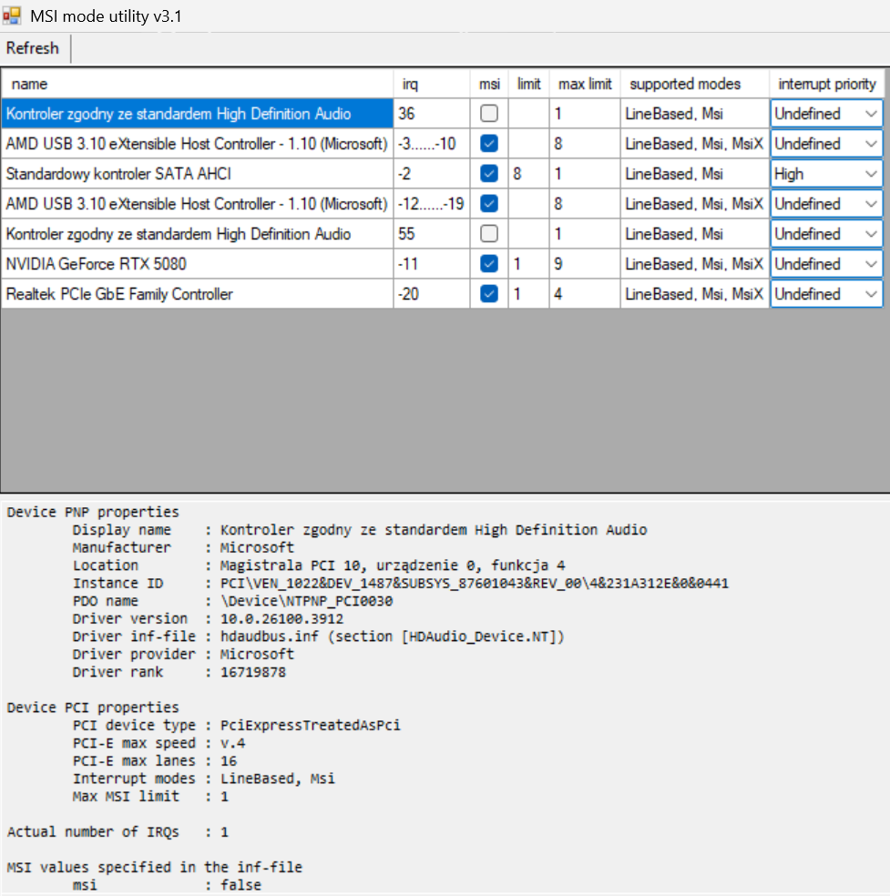This screenshot has width=890, height=896.
Task: Expand interrupt priority dropdown for NVIDIA GeForce RTX 5080
Action: (x=871, y=264)
